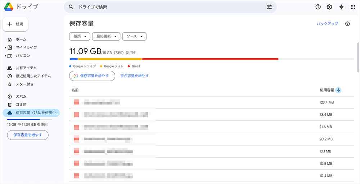Click the スパム warning icon

[x=10, y=96]
